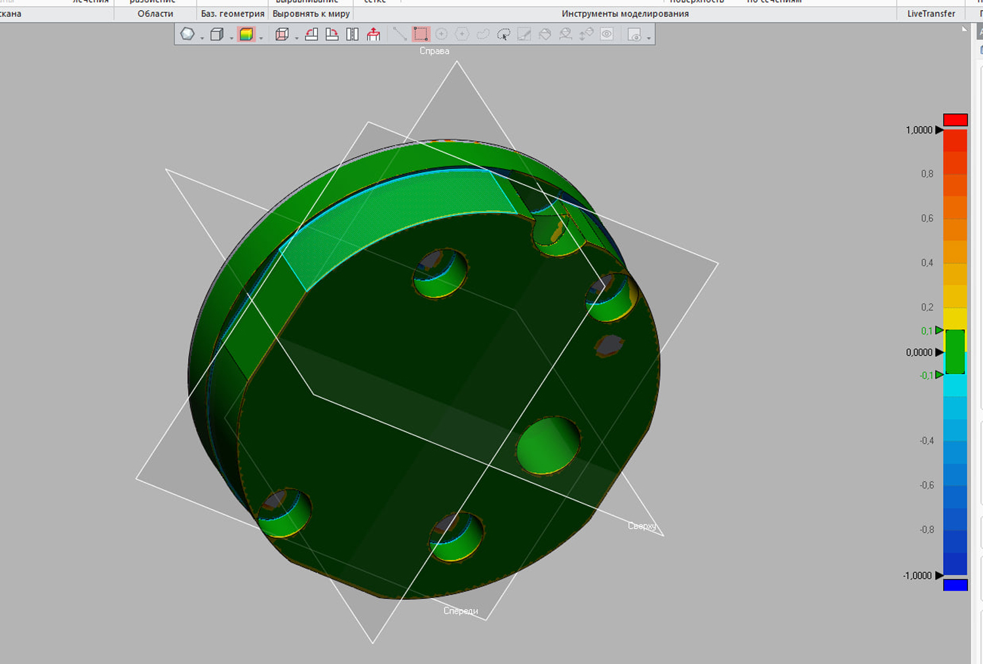
Task: Open the Области ribbon group
Action: point(155,14)
